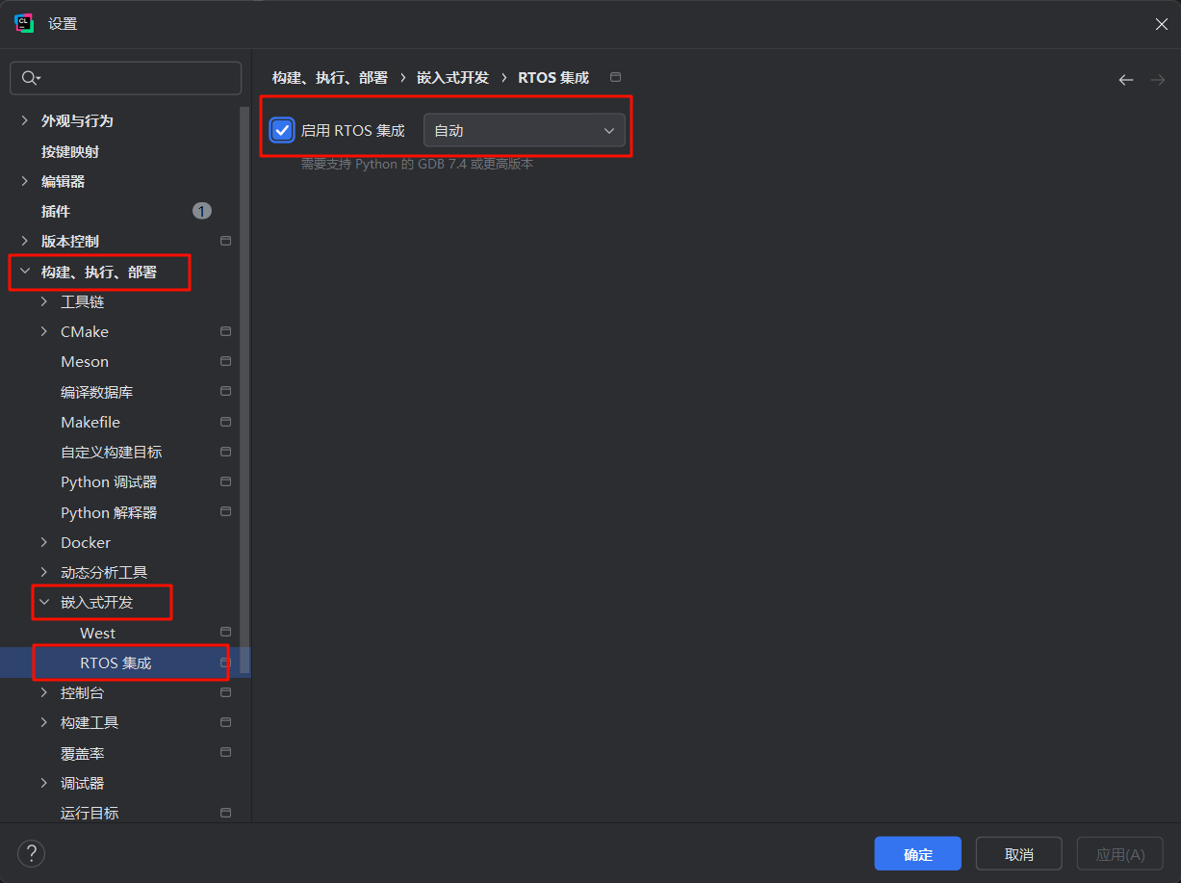The image size is (1181, 883).
Task: Click the back arrow navigation icon
Action: (1125, 80)
